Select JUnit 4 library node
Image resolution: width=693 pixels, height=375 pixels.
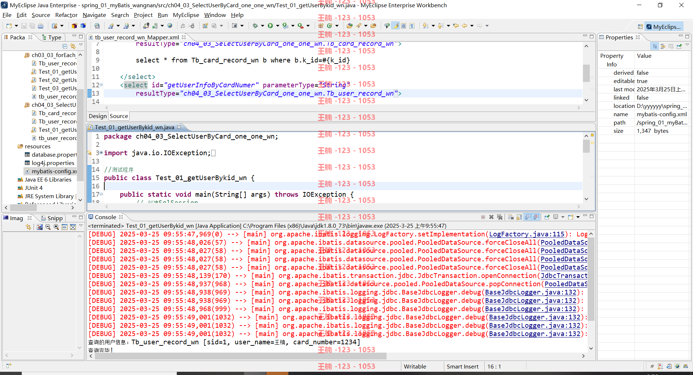tap(30, 188)
